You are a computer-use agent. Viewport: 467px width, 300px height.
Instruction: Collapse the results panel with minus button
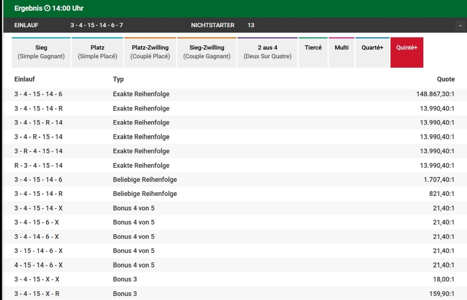[x=461, y=26]
